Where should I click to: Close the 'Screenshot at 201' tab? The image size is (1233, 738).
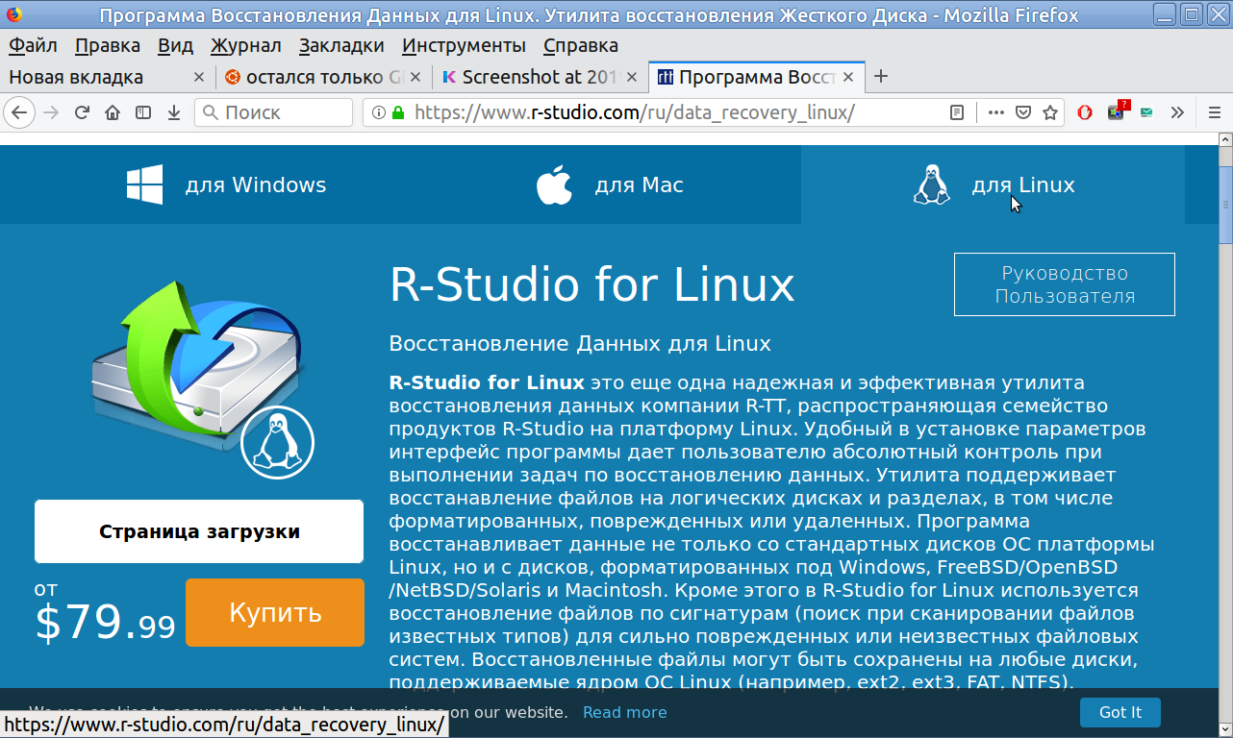(632, 77)
